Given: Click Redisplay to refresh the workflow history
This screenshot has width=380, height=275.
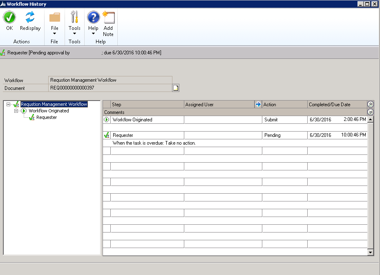Looking at the screenshot, I should (30, 18).
